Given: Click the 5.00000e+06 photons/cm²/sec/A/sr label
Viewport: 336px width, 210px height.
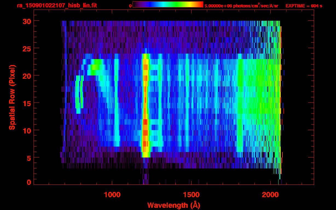Looking at the screenshot, I should tap(241, 6).
